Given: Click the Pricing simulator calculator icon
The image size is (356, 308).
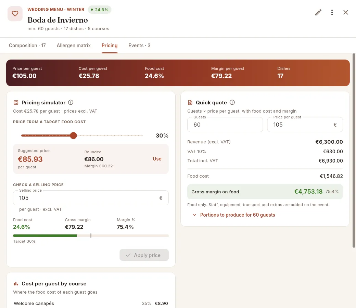Looking at the screenshot, I should pyautogui.click(x=16, y=103).
